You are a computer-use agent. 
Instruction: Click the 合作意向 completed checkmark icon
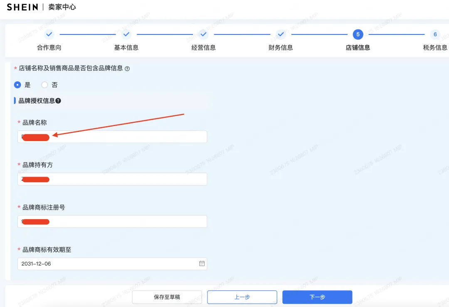click(x=49, y=35)
